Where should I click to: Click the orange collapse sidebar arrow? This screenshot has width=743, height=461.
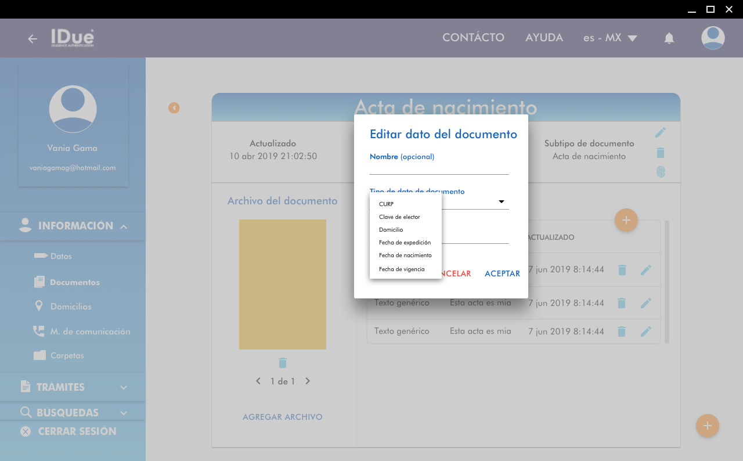click(174, 108)
